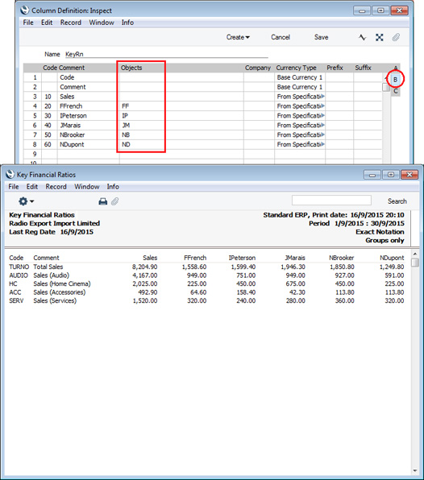The width and height of the screenshot is (424, 480).
Task: Click the report's vertical scrollbar thumb
Action: coord(415,263)
